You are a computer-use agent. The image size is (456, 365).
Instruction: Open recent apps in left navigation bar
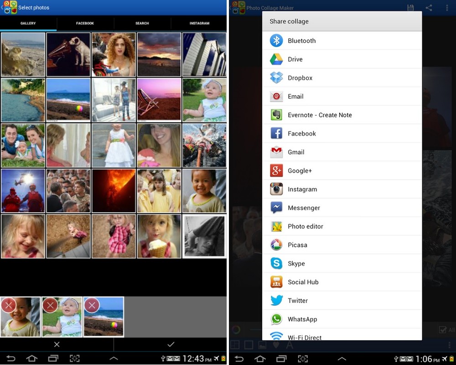pyautogui.click(x=53, y=359)
